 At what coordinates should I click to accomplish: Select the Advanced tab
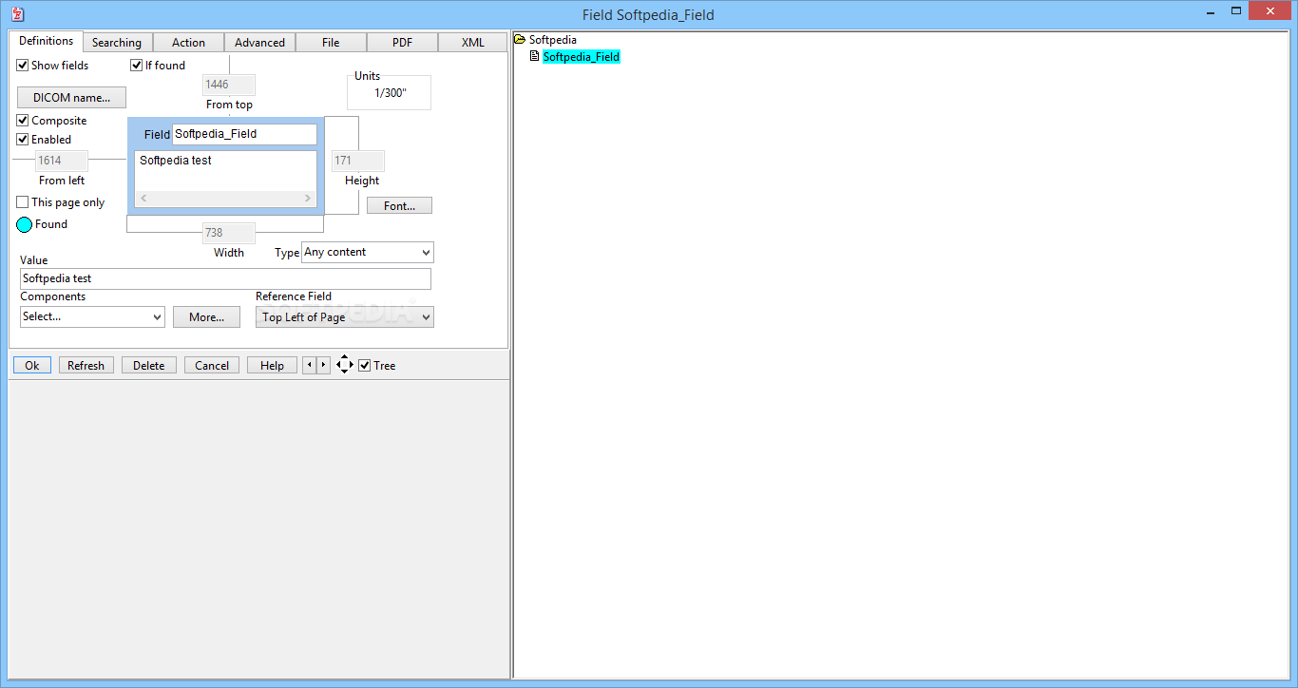(x=259, y=43)
